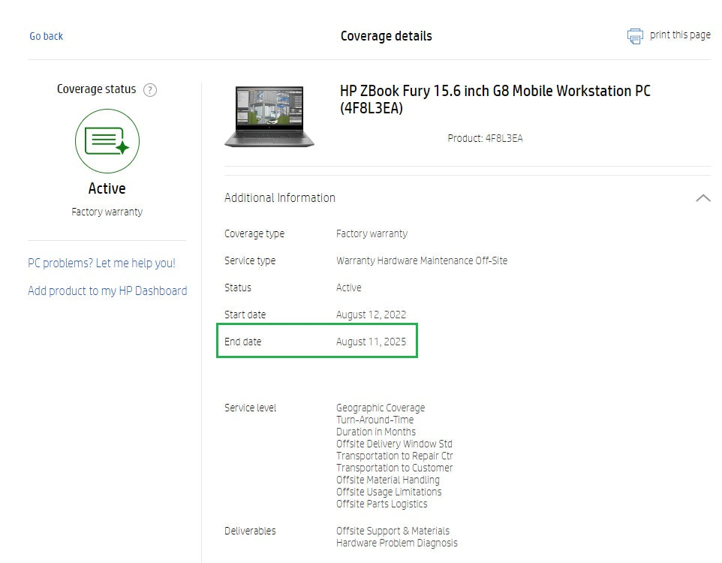Click the chevron beside Additional Information
722x563 pixels.
703,197
